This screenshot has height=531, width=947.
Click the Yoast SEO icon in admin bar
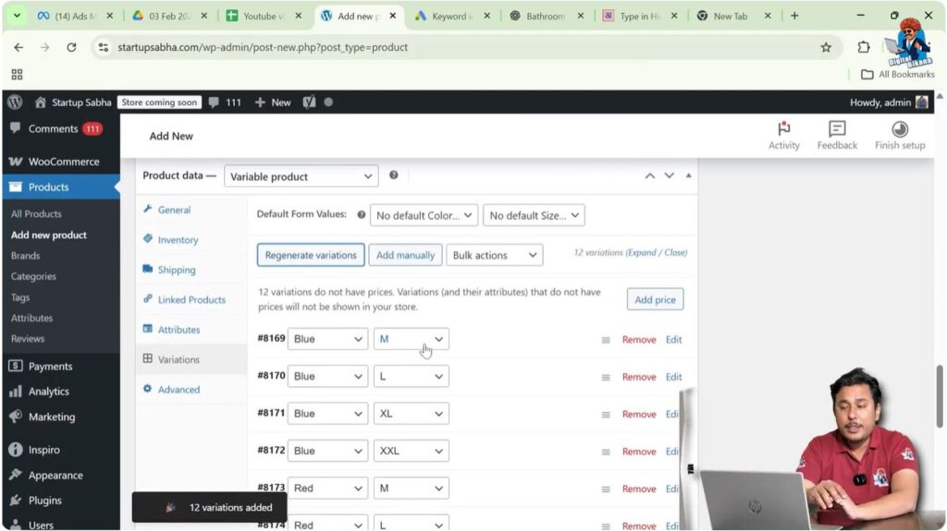coord(309,103)
